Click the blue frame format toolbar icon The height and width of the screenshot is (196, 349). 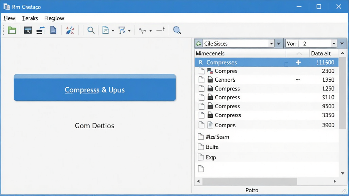coord(122,30)
